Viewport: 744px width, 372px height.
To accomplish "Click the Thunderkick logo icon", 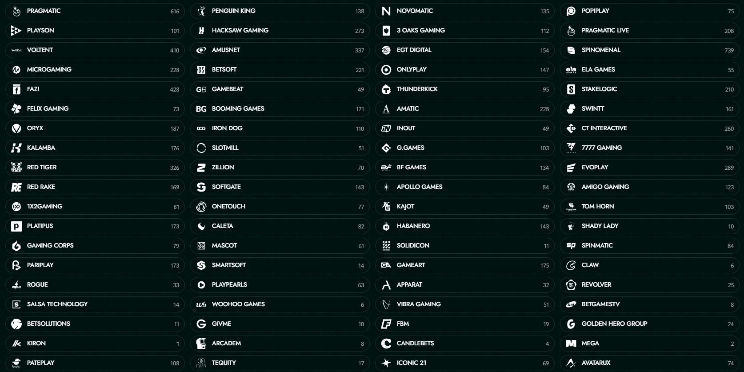I will (386, 89).
